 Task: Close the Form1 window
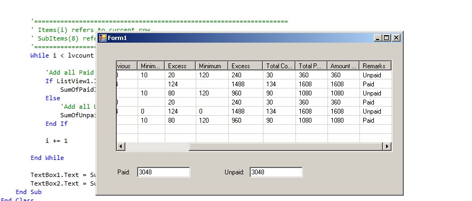396,38
